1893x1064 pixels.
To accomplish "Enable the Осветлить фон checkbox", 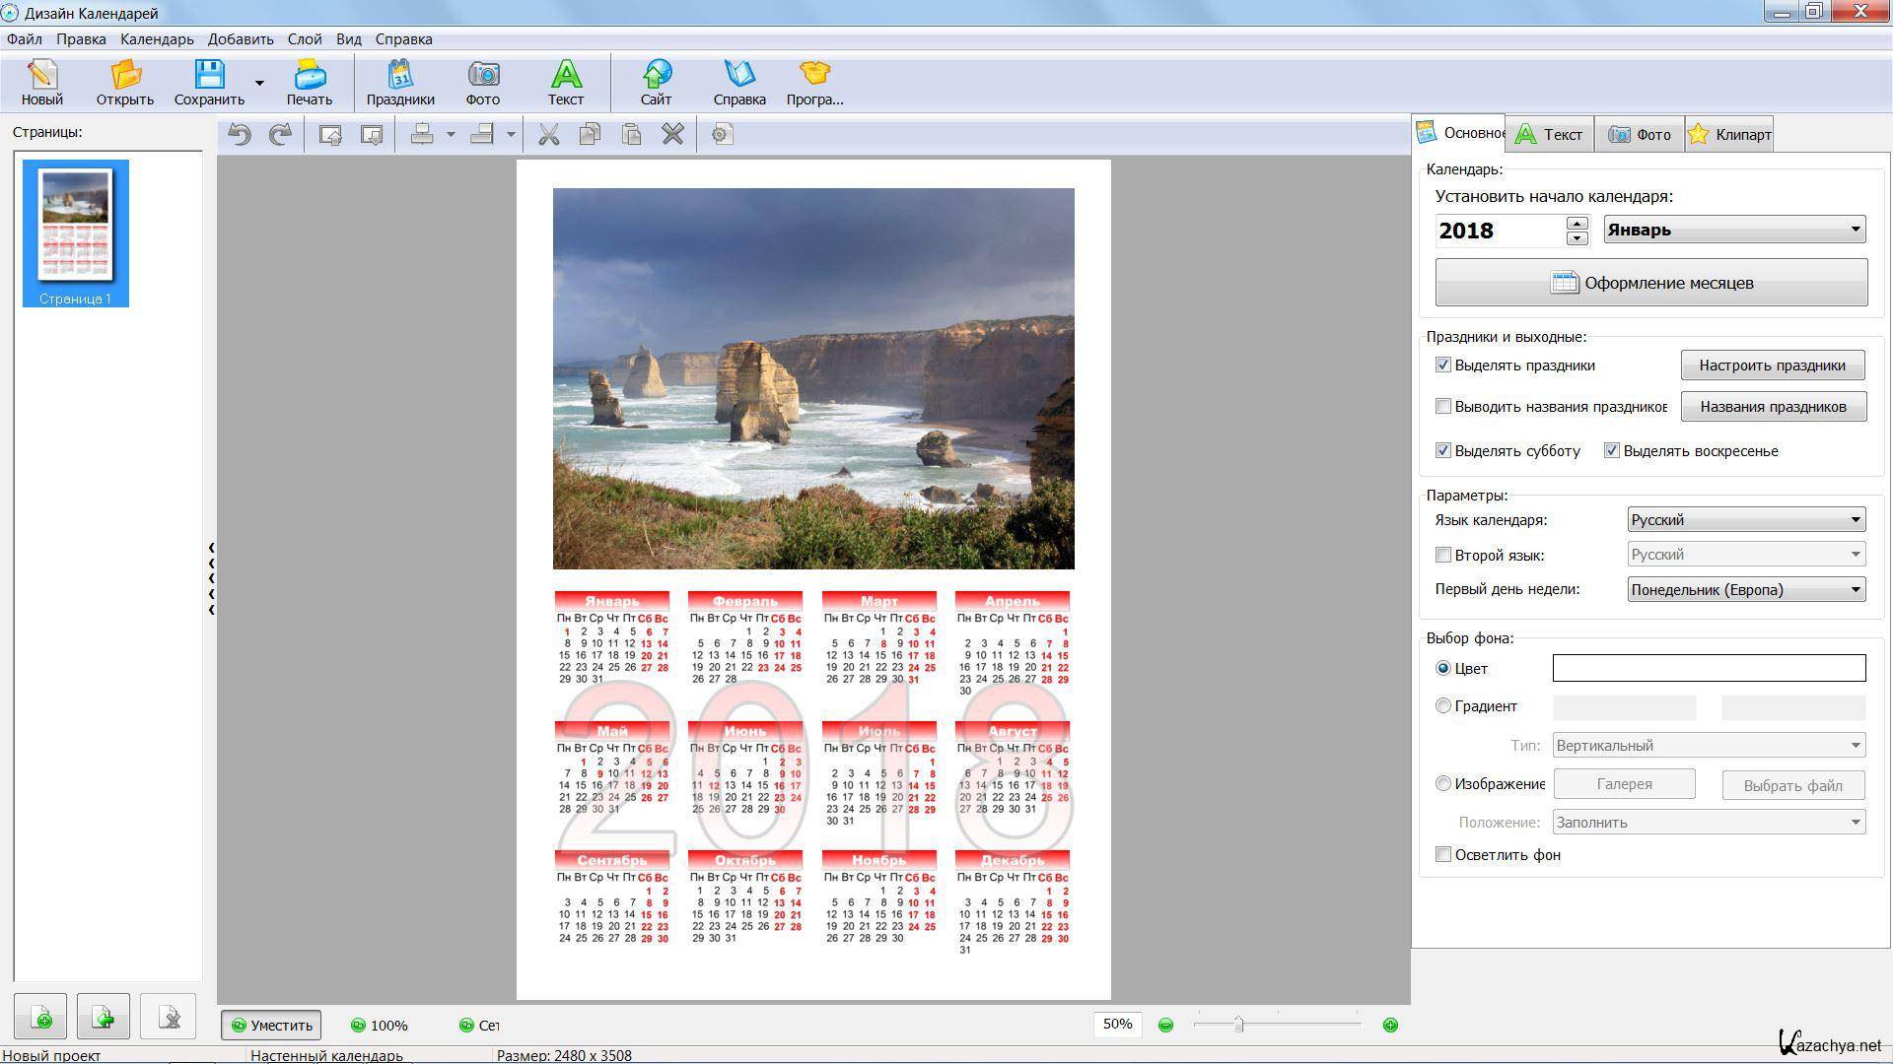I will [x=1443, y=855].
